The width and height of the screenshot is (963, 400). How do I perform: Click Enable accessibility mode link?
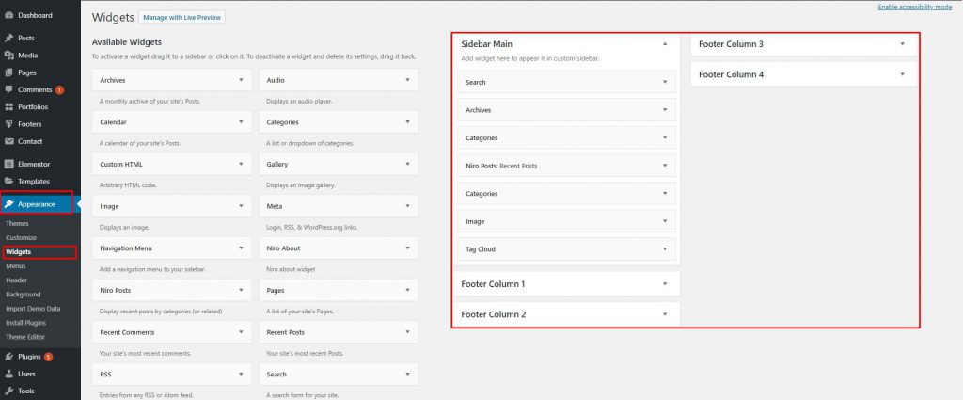914,7
